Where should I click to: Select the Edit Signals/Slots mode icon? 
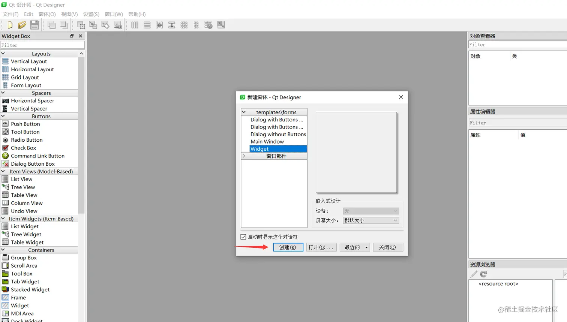pyautogui.click(x=93, y=25)
